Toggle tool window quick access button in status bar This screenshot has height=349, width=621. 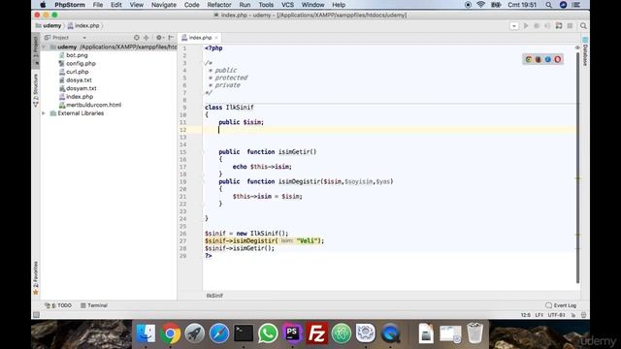[36, 315]
